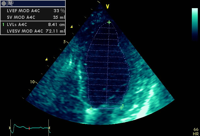Click the red frame marker on ECG trace
This screenshot has height=136, width=200.
(29, 128)
